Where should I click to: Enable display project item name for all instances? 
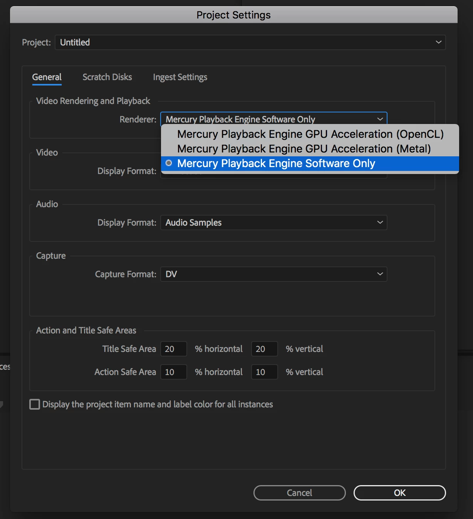(x=35, y=404)
